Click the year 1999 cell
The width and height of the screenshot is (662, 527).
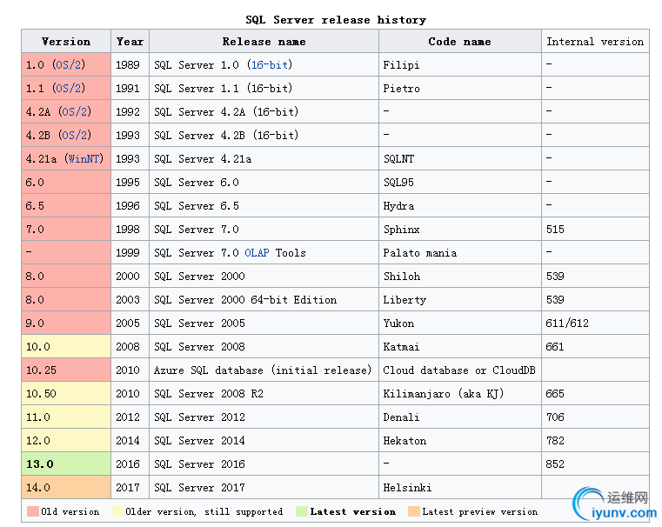(x=130, y=253)
